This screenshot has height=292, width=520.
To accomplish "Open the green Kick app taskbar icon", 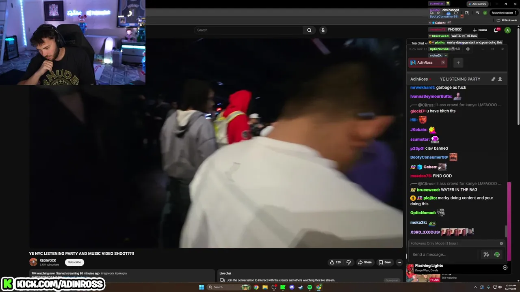I will tap(283, 287).
